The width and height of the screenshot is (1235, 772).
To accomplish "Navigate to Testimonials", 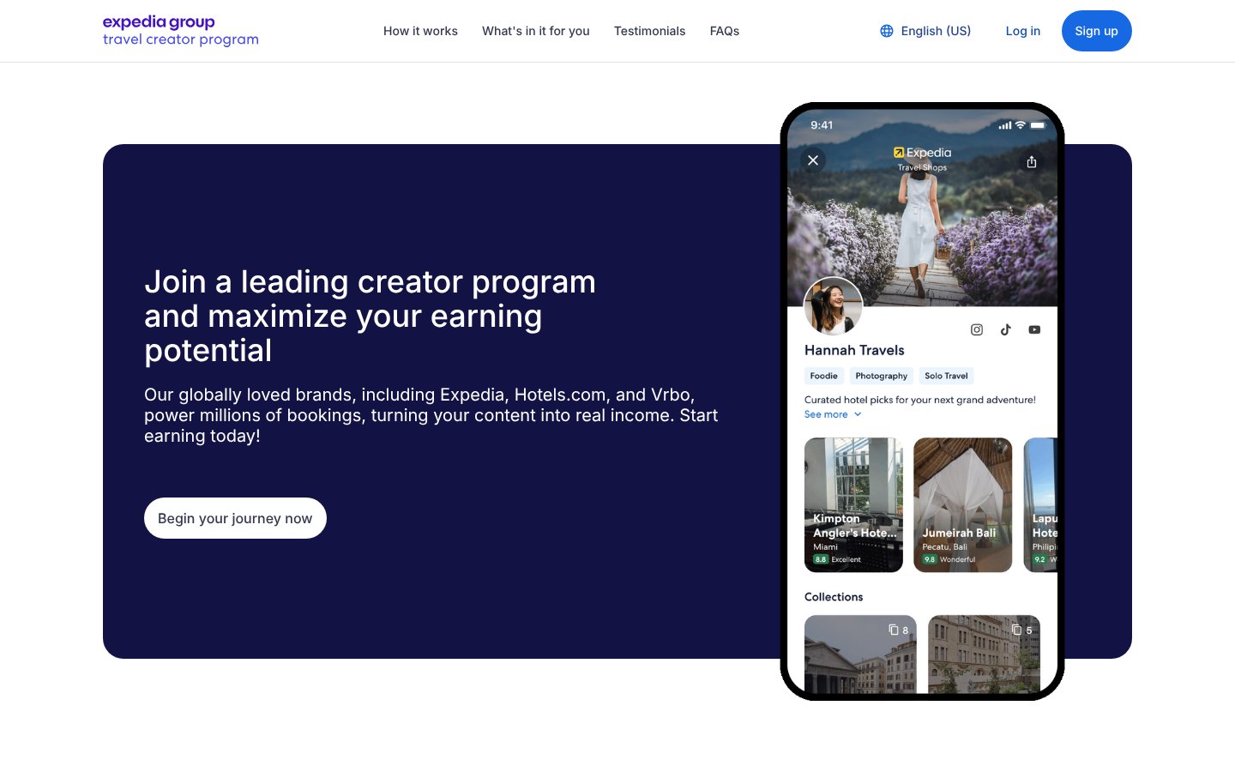I will tap(649, 31).
